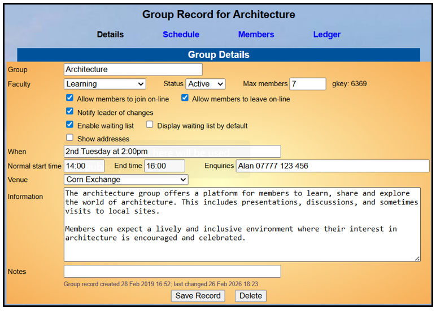Check Display waiting list by default
Image resolution: width=436 pixels, height=311 pixels.
pyautogui.click(x=150, y=125)
